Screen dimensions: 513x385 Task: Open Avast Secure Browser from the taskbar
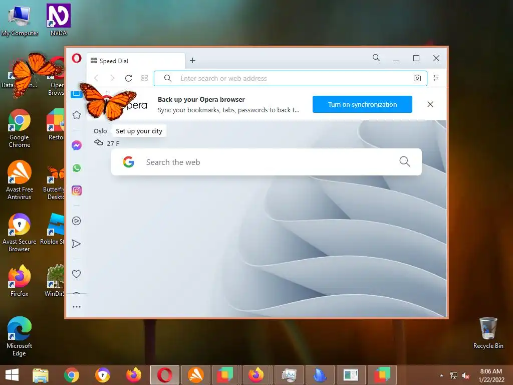(x=102, y=375)
